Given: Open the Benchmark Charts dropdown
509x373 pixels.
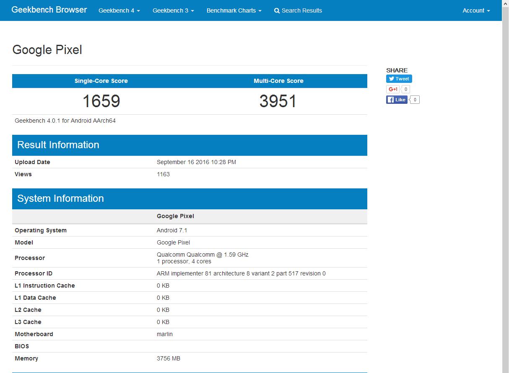Looking at the screenshot, I should (234, 10).
